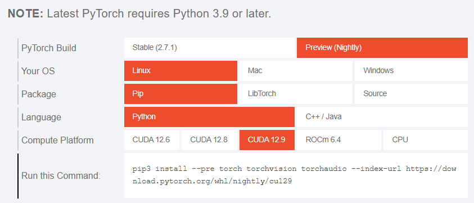Choose Mac operating system
Viewport: 474px width, 203px height.
296,71
